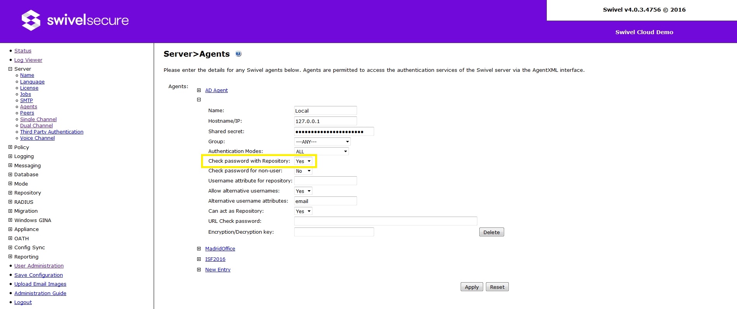The height and width of the screenshot is (309, 737).
Task: Click Save Configuration link
Action: [38, 275]
